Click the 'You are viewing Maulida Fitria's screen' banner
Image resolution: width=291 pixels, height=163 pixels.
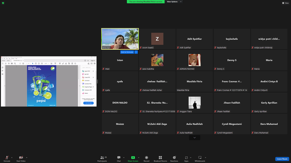pyautogui.click(x=145, y=2)
